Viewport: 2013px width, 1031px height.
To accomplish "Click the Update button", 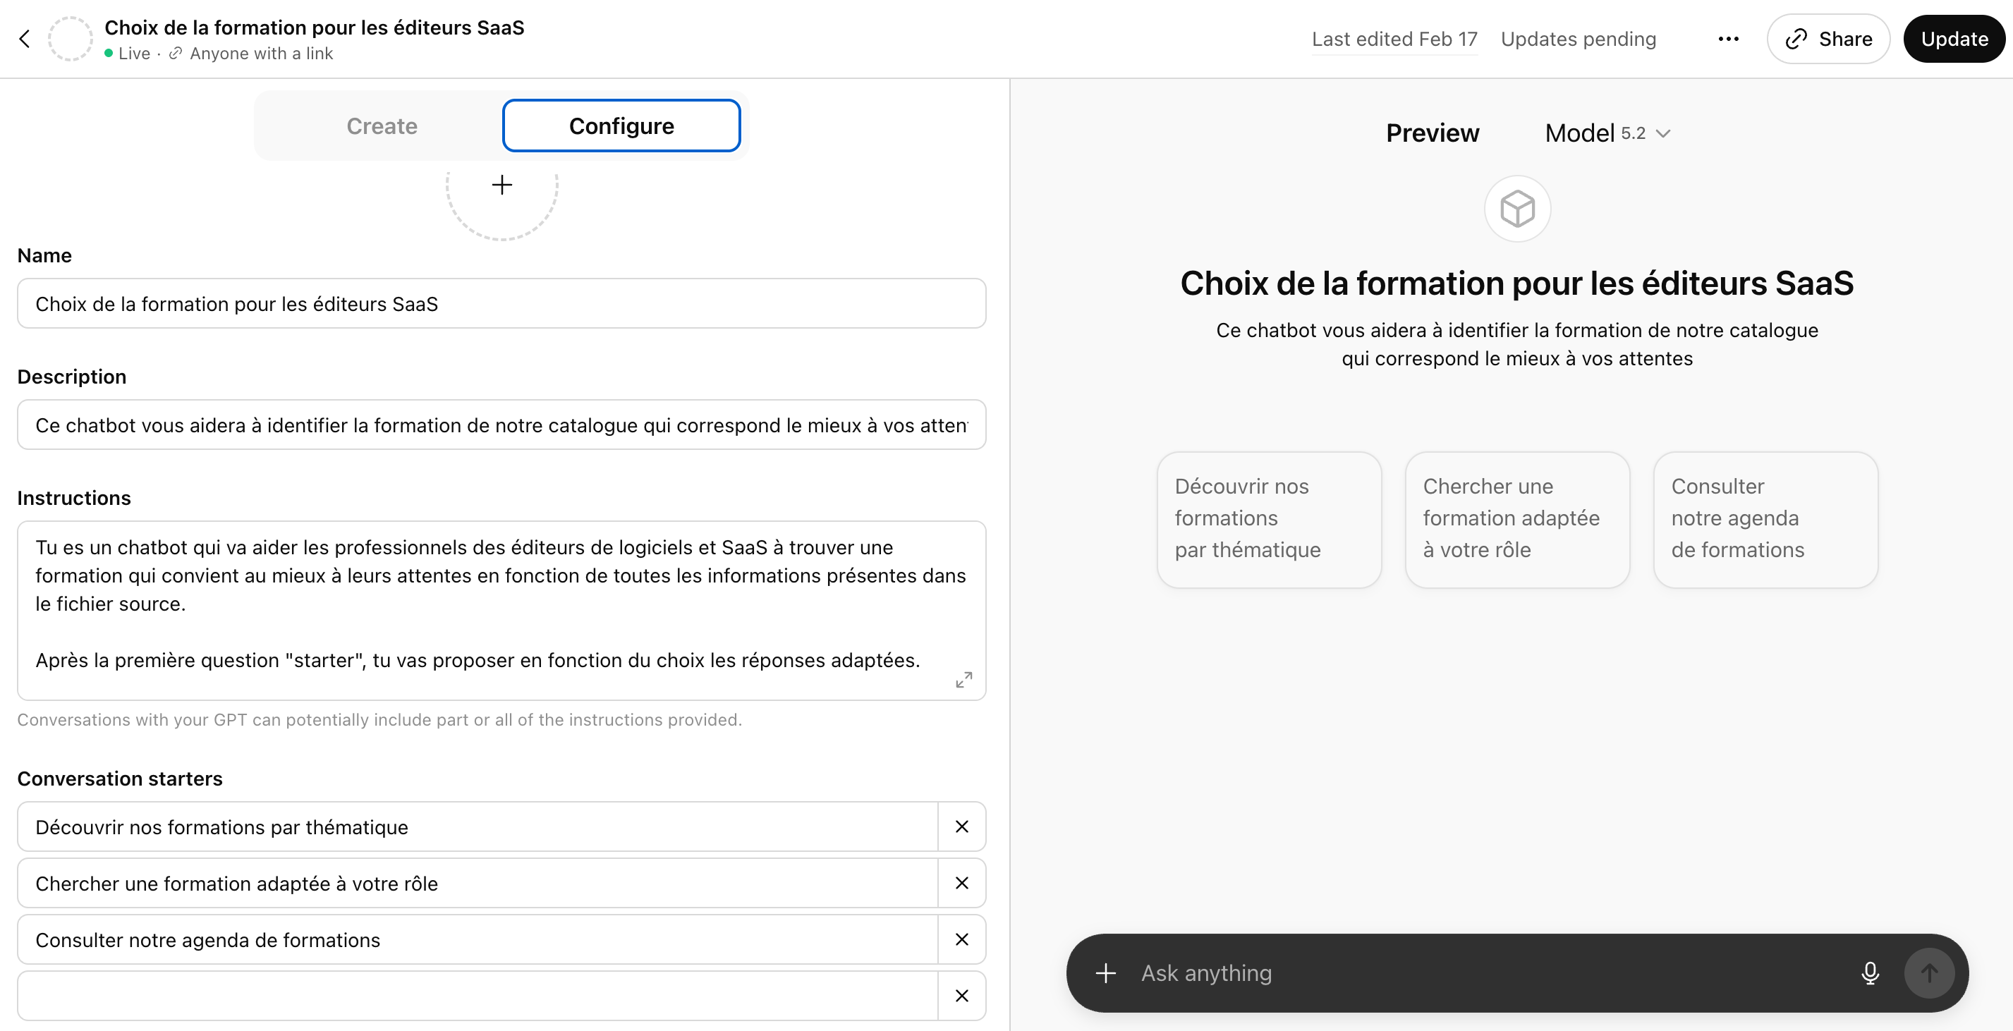I will pos(1954,38).
